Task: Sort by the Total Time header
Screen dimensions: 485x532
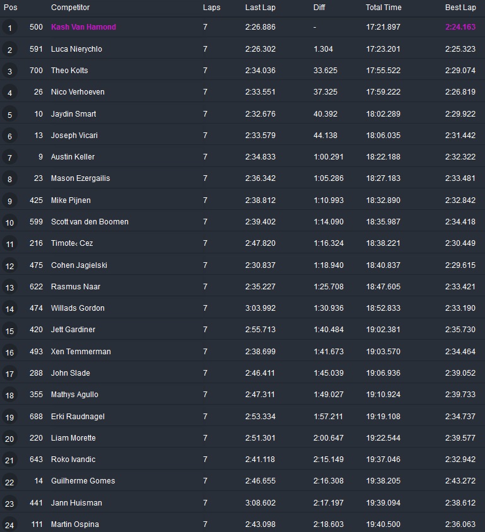Action: 383,8
